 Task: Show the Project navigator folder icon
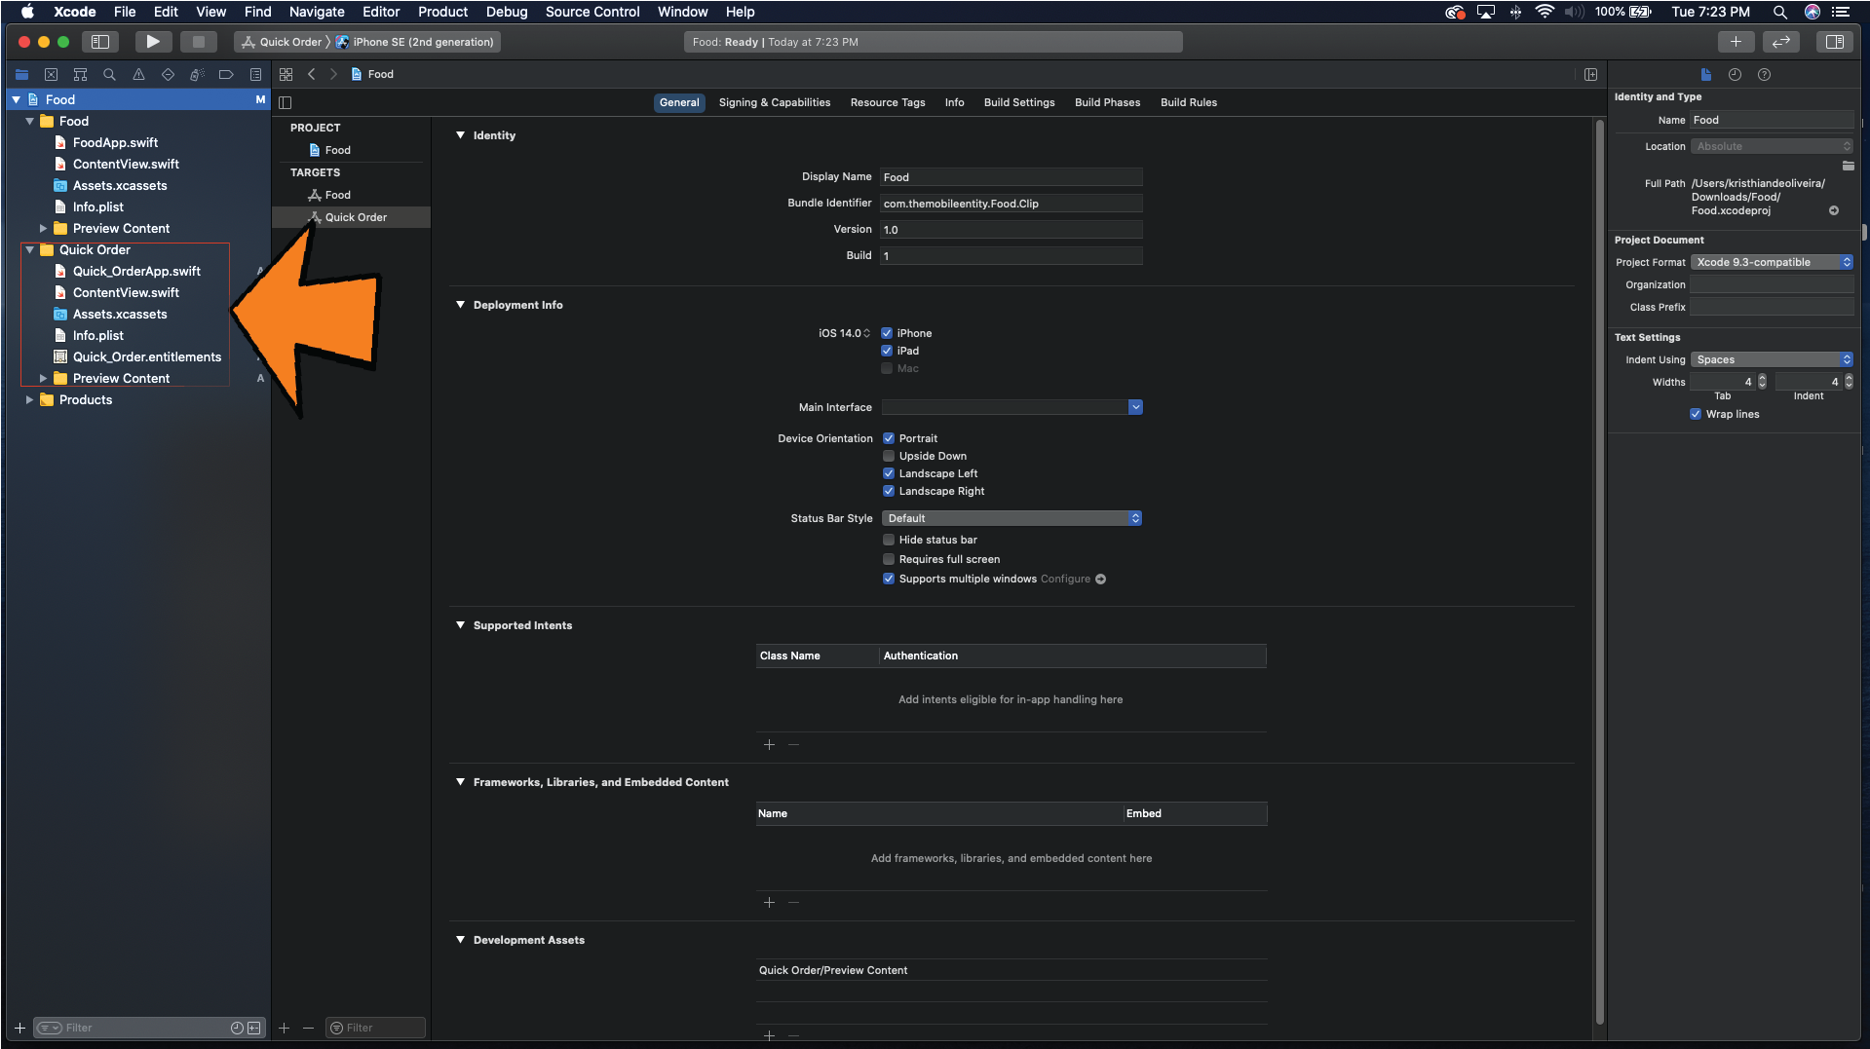tap(21, 74)
